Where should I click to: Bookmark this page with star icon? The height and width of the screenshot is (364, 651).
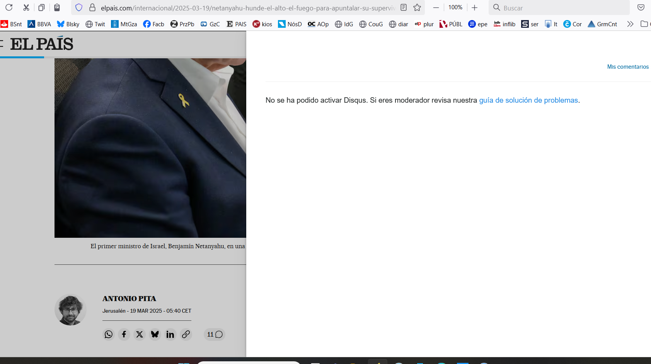[417, 7]
